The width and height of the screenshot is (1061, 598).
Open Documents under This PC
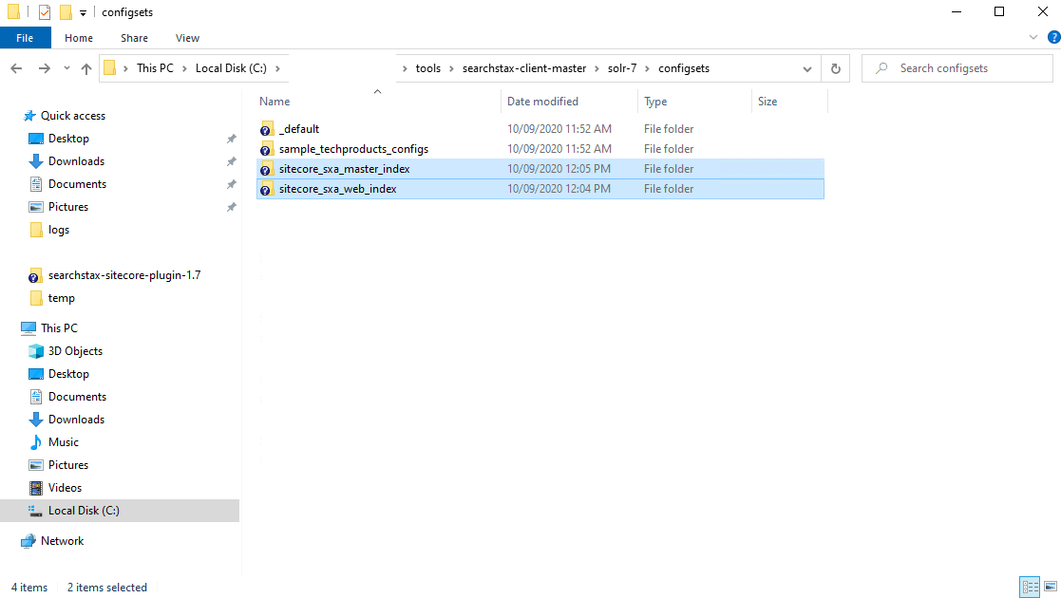pos(77,397)
